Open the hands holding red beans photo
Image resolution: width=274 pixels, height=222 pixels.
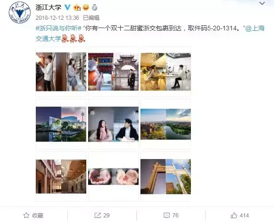pos(113,176)
